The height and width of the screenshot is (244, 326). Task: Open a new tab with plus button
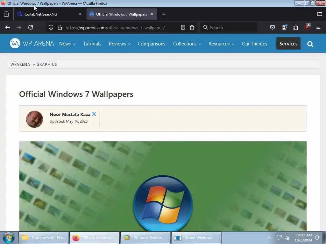164,14
